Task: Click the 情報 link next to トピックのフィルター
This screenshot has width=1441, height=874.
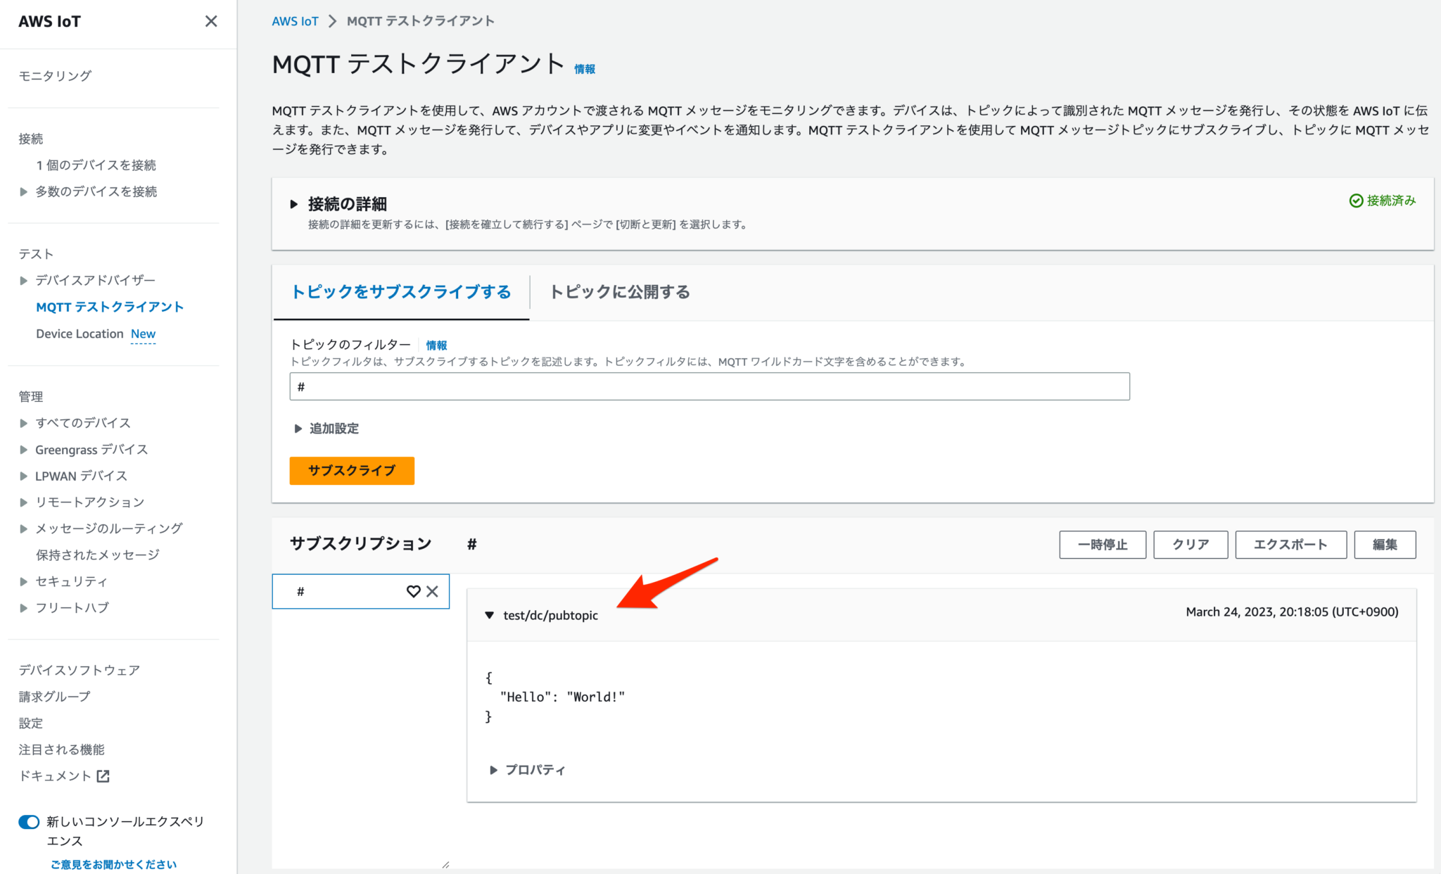Action: coord(436,345)
